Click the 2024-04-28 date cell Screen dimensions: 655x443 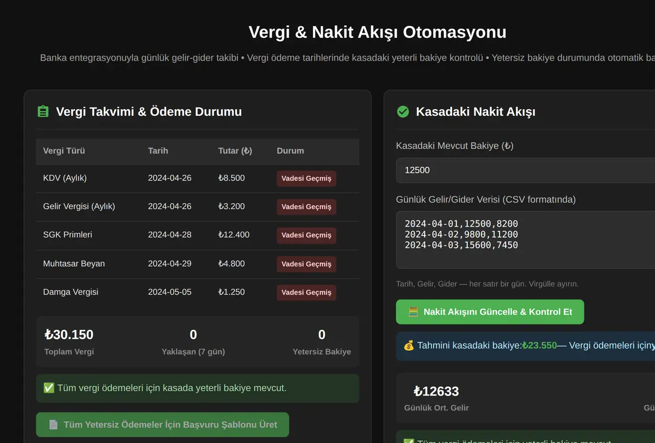[170, 235]
